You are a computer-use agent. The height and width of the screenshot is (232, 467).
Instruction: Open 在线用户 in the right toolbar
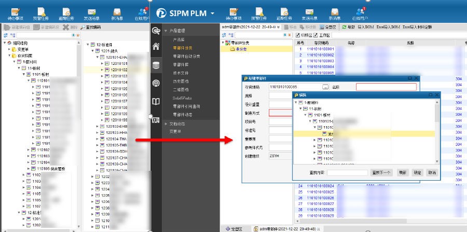click(360, 13)
